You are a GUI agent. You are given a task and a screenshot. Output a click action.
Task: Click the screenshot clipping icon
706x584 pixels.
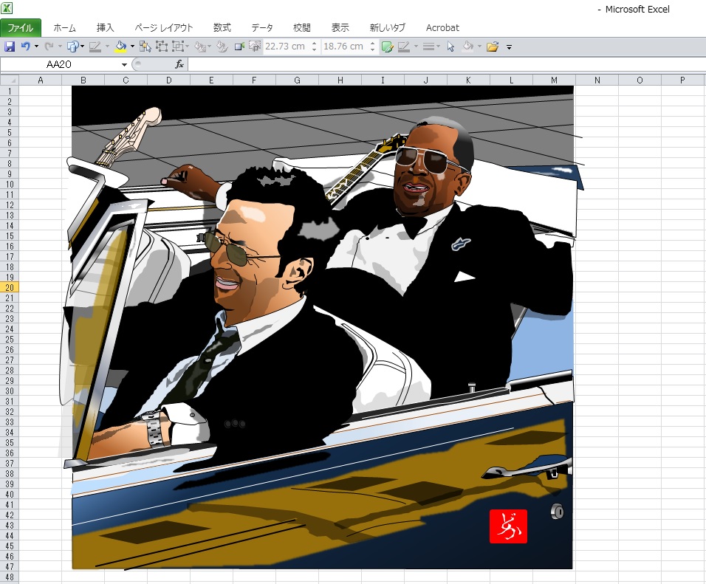(x=255, y=47)
